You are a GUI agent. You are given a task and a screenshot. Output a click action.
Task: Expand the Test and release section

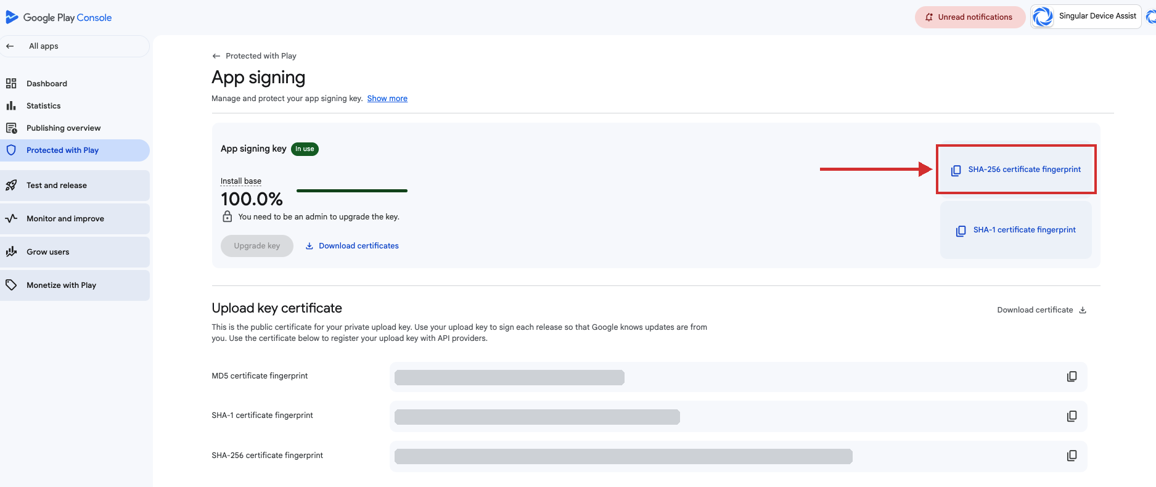point(75,185)
